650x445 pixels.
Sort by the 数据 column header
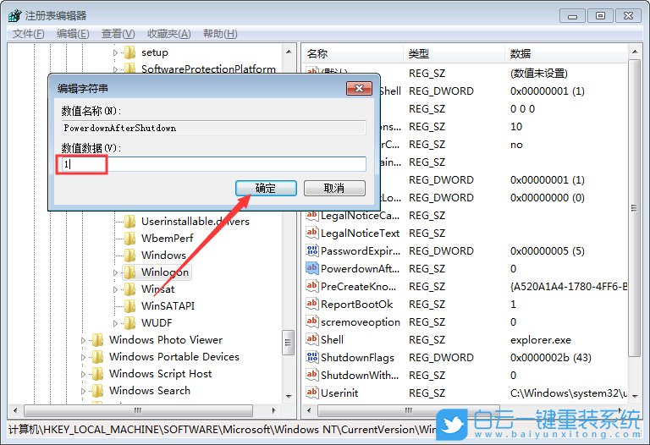tap(566, 53)
